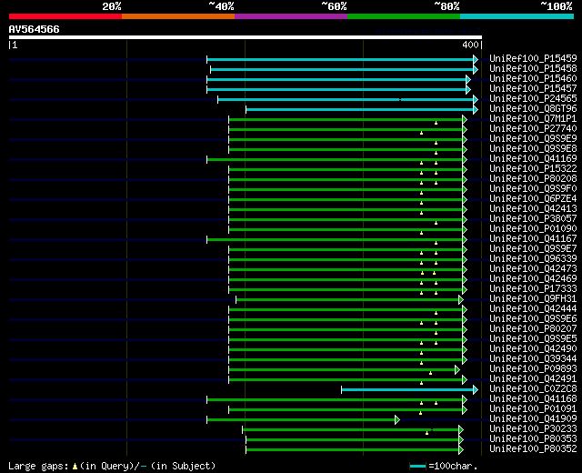Screen dimensions: 582x473
Task: Select the UniRef100_P80207 label
Action: point(533,329)
